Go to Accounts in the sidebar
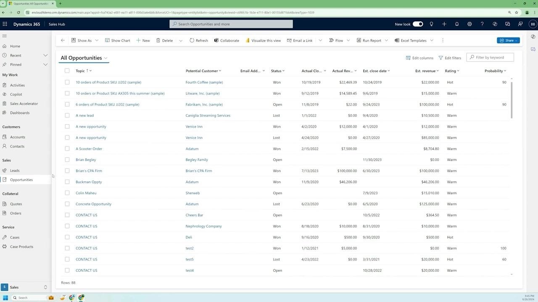538x302 pixels. [x=18, y=137]
